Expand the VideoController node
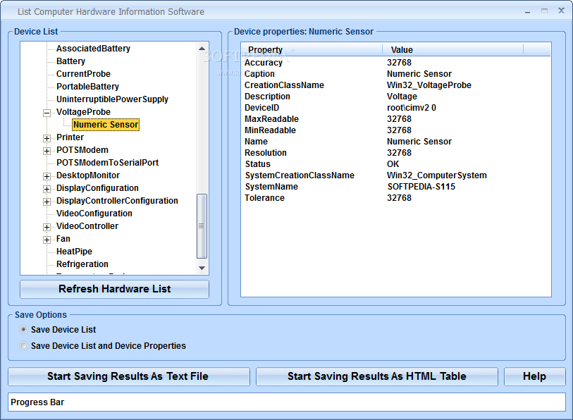Image resolution: width=573 pixels, height=420 pixels. coord(47,227)
